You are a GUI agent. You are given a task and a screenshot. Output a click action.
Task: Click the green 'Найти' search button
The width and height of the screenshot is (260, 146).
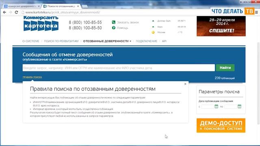pos(225,68)
